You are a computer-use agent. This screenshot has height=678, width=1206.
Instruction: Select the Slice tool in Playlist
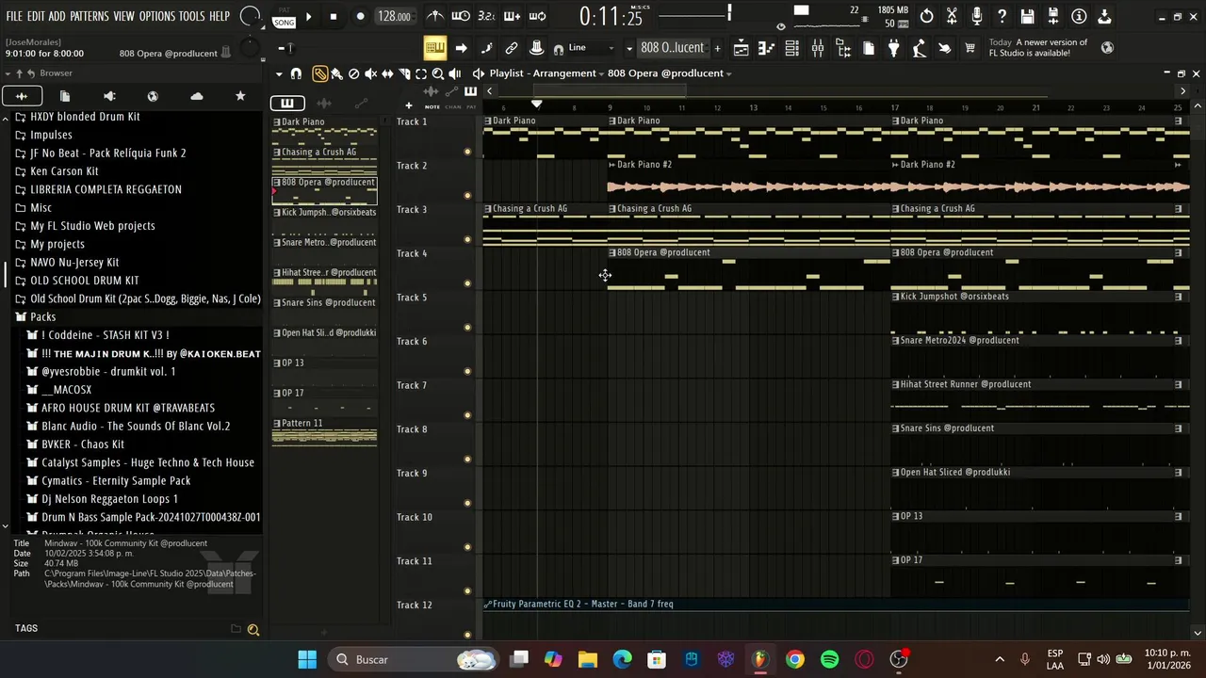click(404, 73)
